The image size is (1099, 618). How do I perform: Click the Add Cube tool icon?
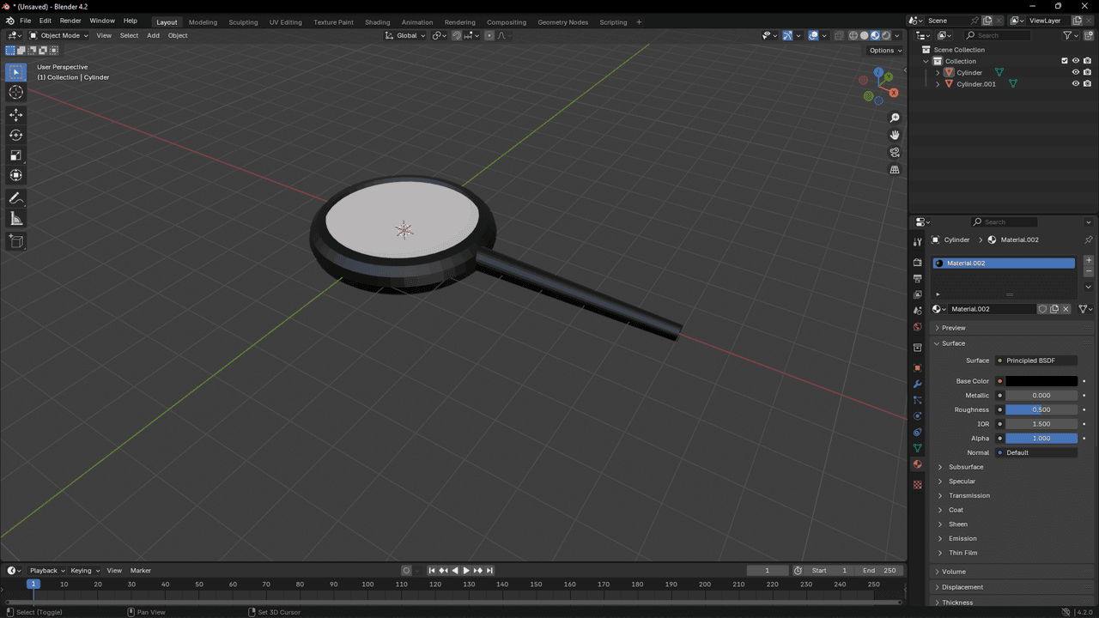tap(15, 242)
